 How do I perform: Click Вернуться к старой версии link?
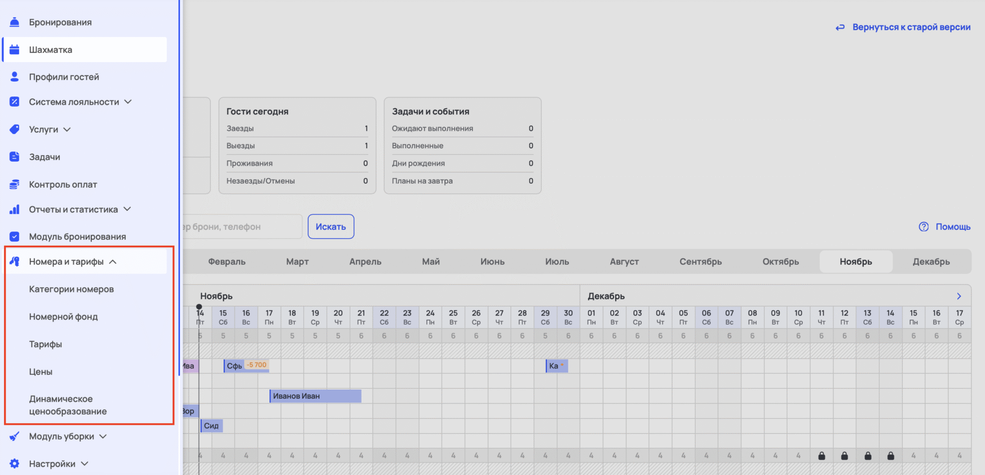911,27
